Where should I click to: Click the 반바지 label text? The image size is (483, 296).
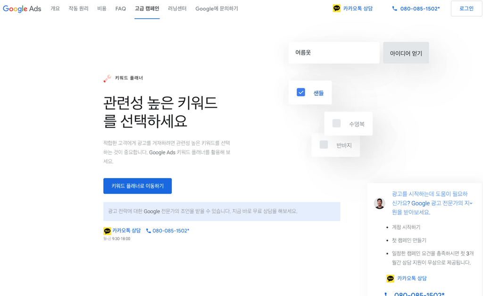coord(344,145)
